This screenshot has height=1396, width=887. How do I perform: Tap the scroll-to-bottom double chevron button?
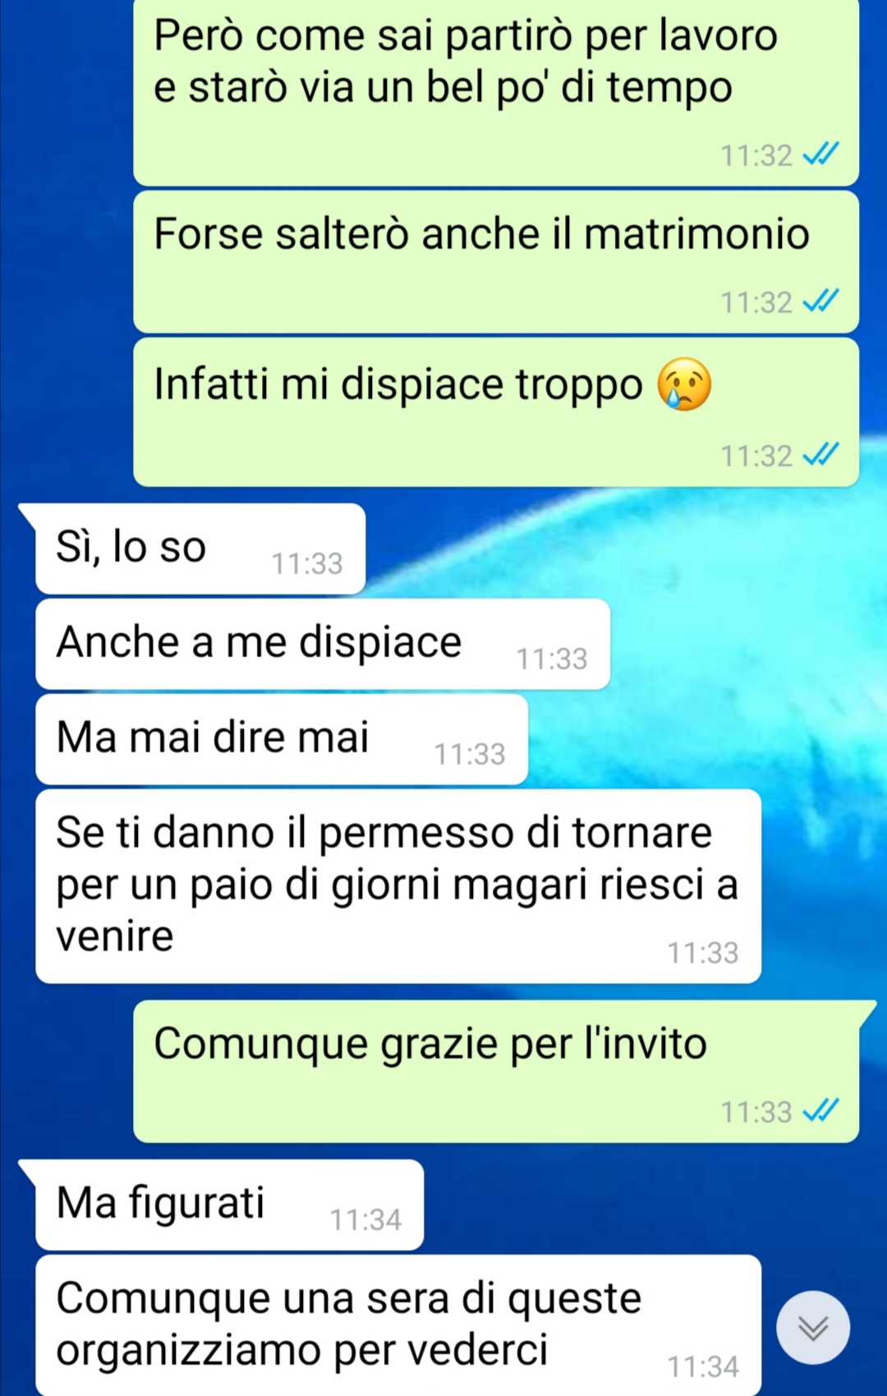point(813,1328)
